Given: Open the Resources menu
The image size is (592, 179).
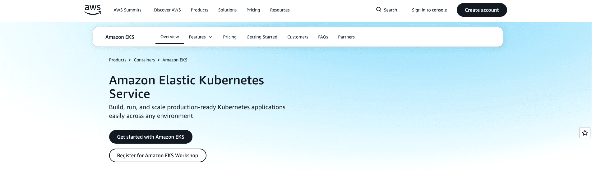Looking at the screenshot, I should point(280,10).
